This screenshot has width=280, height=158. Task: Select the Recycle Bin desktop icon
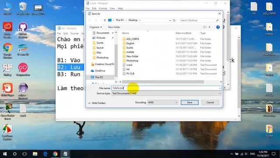23,8
